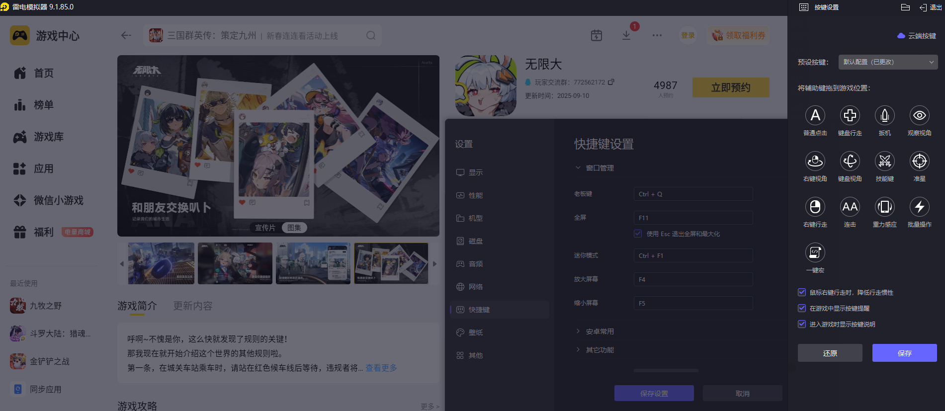This screenshot has height=411, width=945.
Task: Select the 右键视角 right-click view tool
Action: tap(815, 161)
